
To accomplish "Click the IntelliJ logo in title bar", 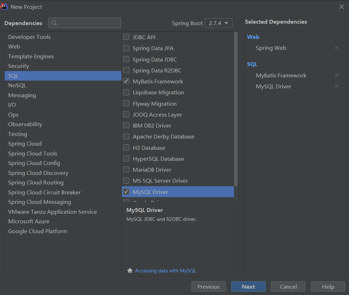I will tap(4, 7).
